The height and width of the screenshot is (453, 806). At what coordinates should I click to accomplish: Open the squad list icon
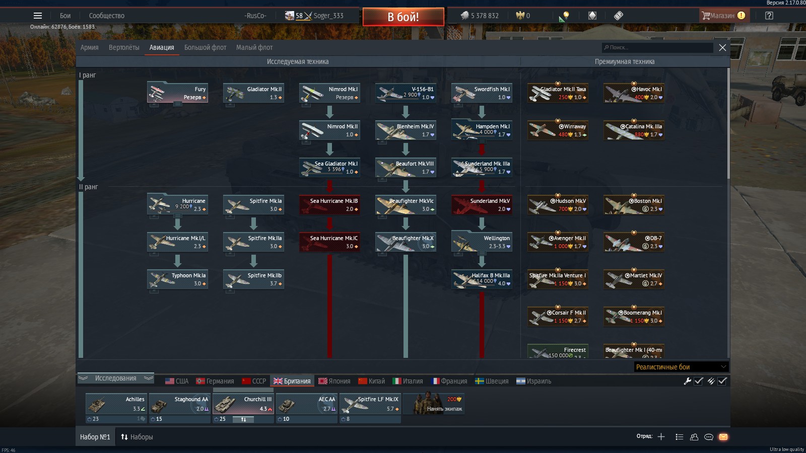679,437
